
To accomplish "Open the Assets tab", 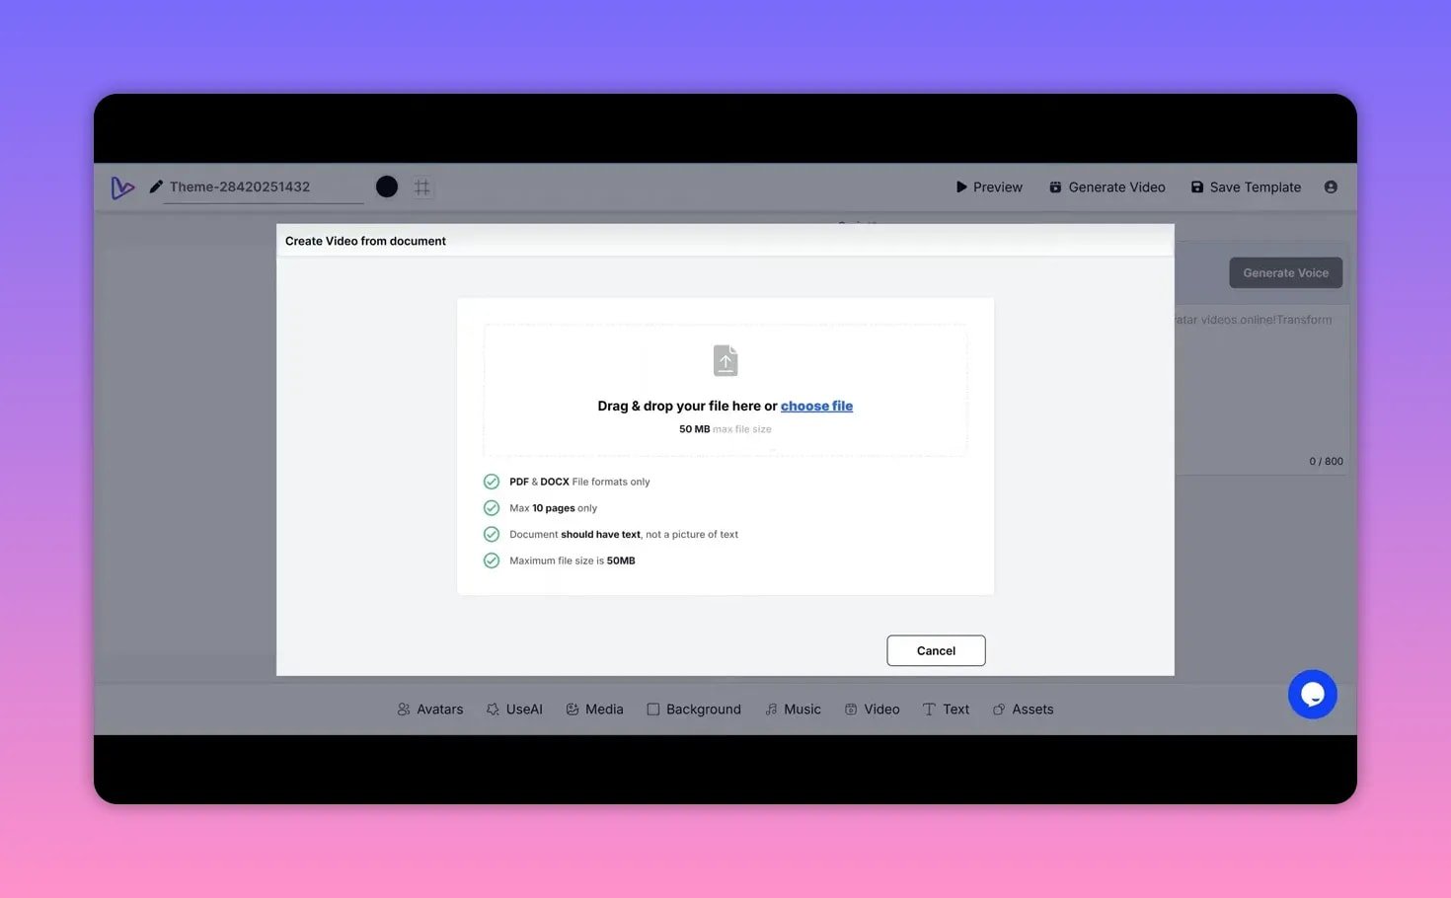I will coord(1023,710).
